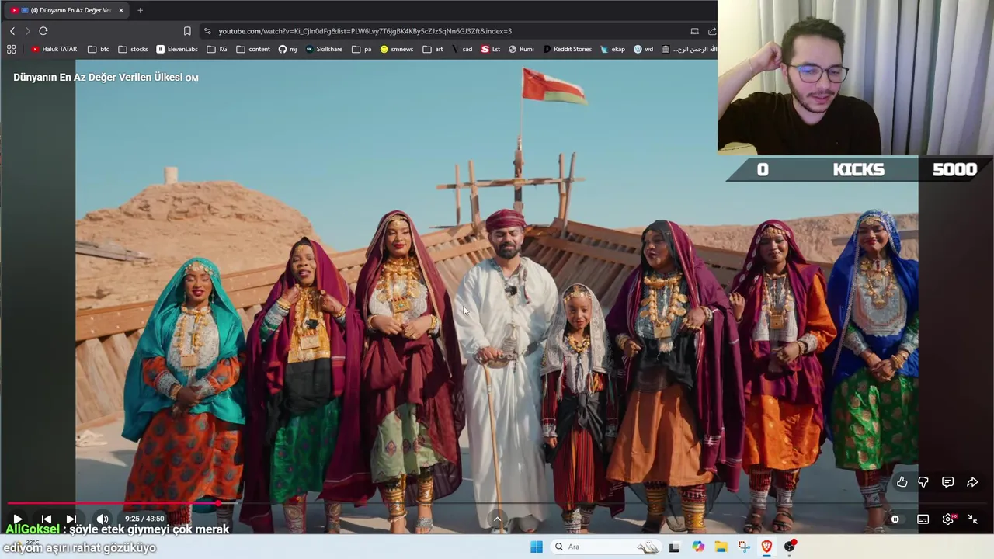Open the Windows Start menu

[537, 547]
